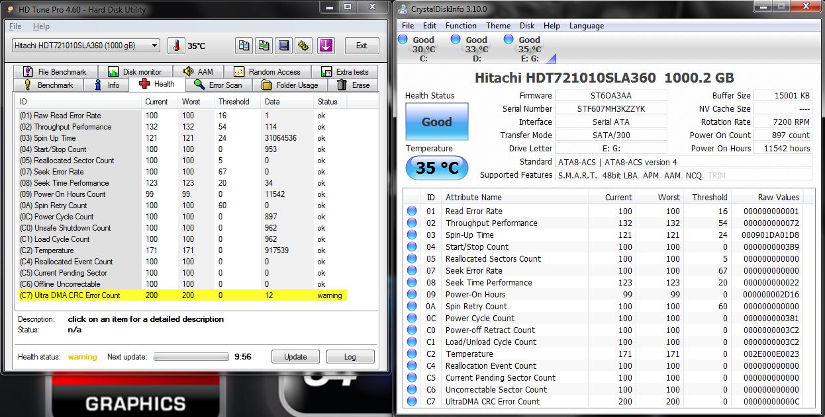
Task: Click the status orb for Power Cycle Count
Action: [412, 319]
